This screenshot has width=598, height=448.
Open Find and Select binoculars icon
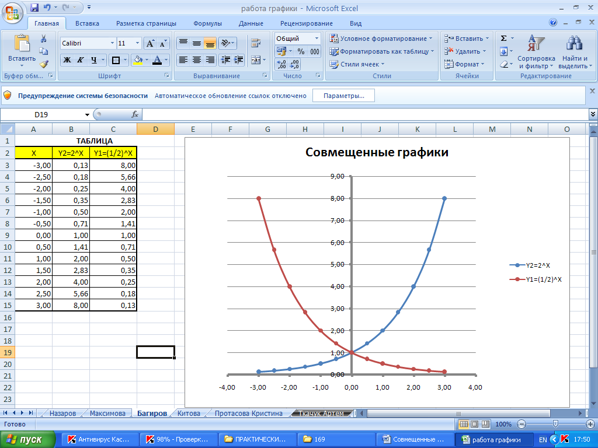pos(574,43)
